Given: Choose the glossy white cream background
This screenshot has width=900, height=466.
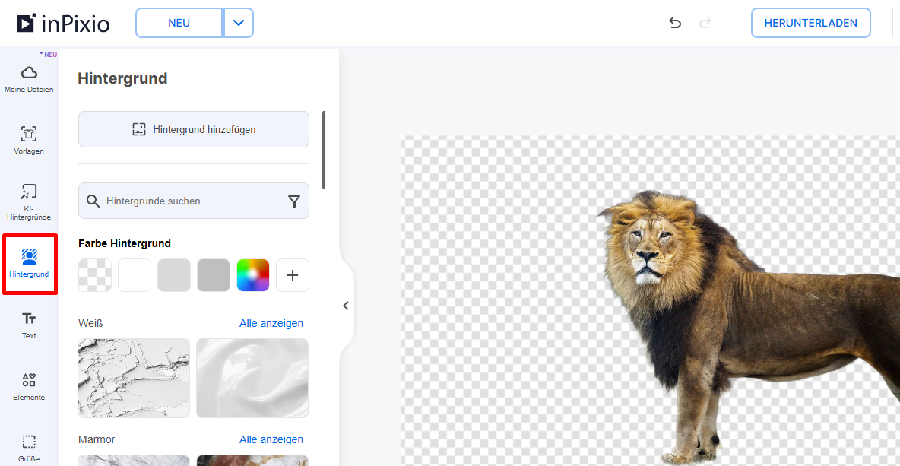Looking at the screenshot, I should point(252,378).
